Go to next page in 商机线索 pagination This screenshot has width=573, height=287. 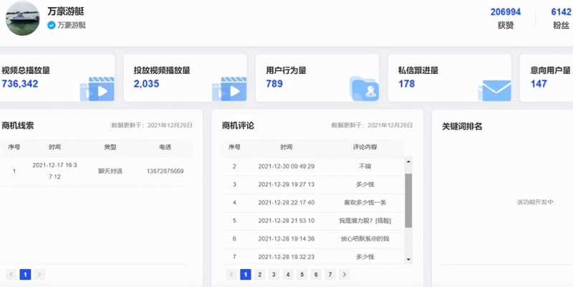point(39,275)
